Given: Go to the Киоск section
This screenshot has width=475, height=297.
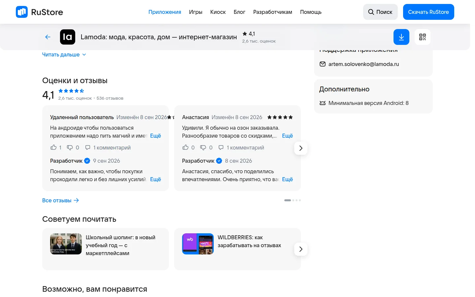Looking at the screenshot, I should coord(218,12).
